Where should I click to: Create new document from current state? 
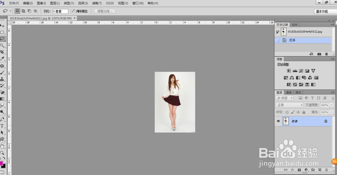click(x=311, y=54)
